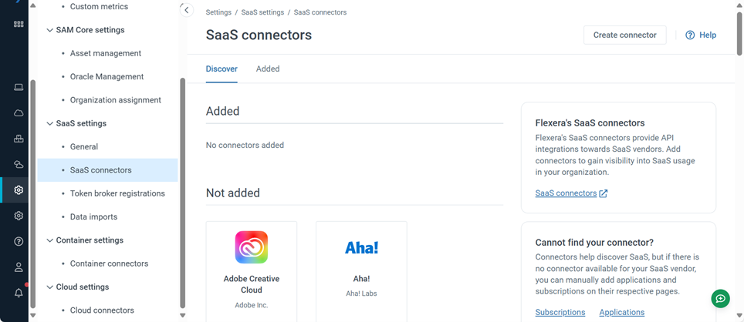Collapse the SAM Core settings section
744x322 pixels.
(x=49, y=30)
